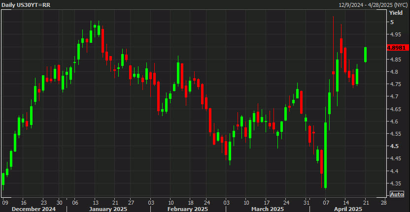
Task: Click the 4.5 yield axis tick
Action: 393,146
